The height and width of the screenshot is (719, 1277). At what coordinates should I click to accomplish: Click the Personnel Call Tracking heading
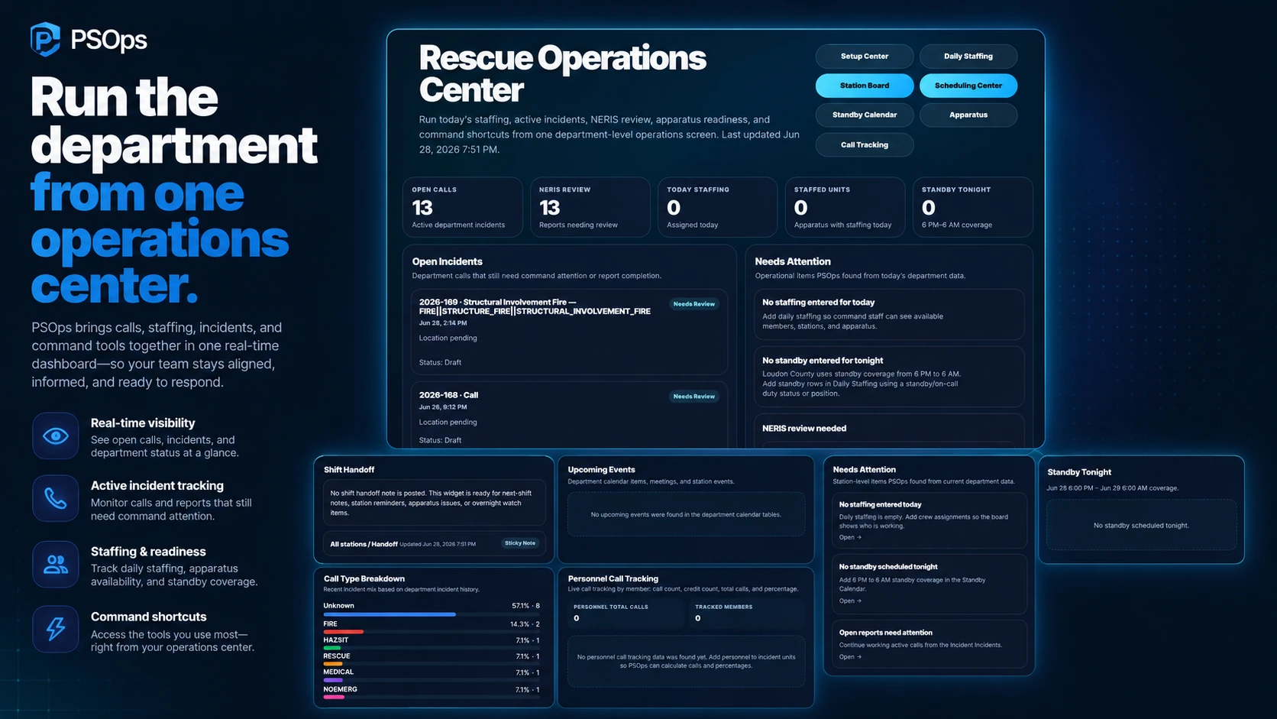tap(613, 578)
